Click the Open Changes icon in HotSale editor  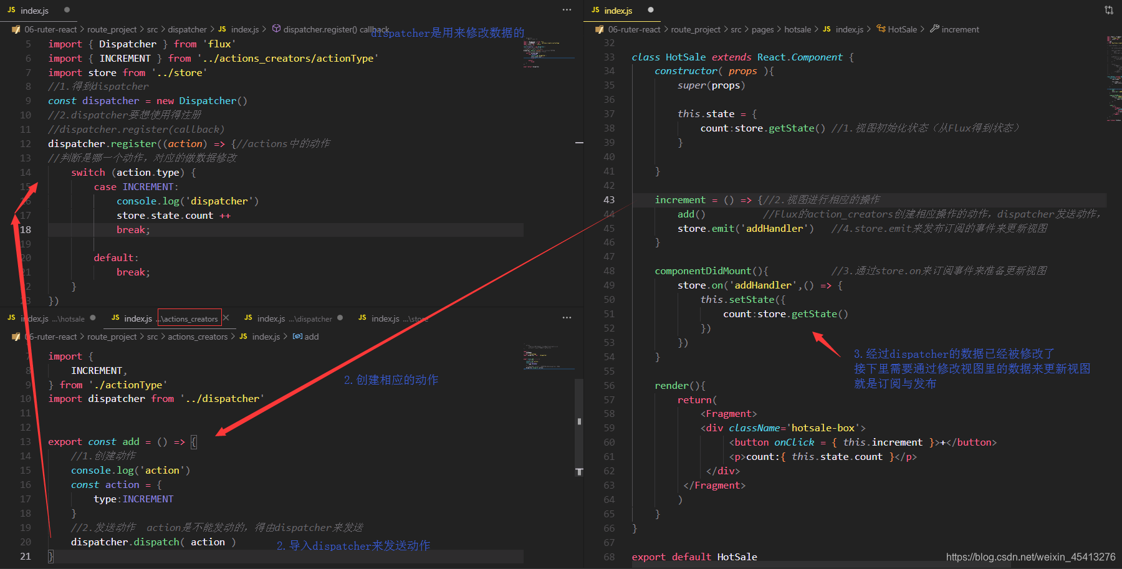1109,10
